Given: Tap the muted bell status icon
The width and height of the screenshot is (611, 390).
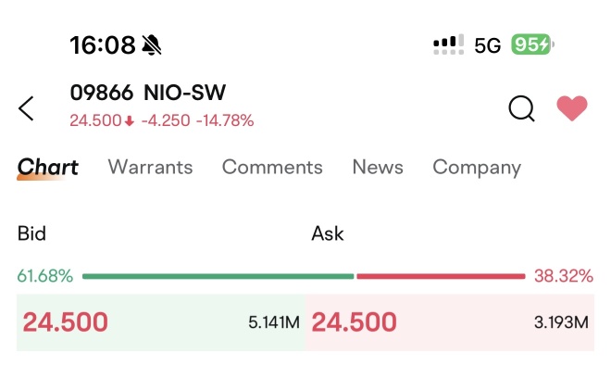Looking at the screenshot, I should pyautogui.click(x=152, y=44).
